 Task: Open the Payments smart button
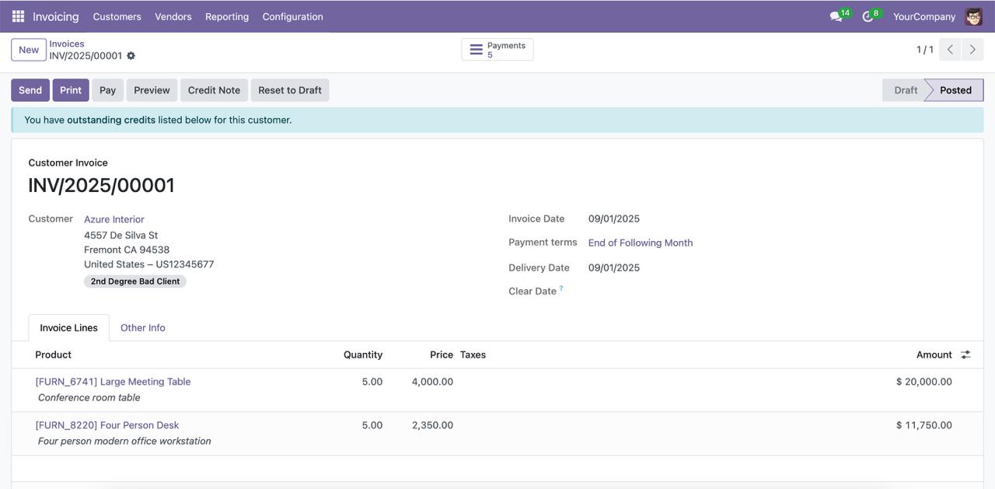(497, 50)
